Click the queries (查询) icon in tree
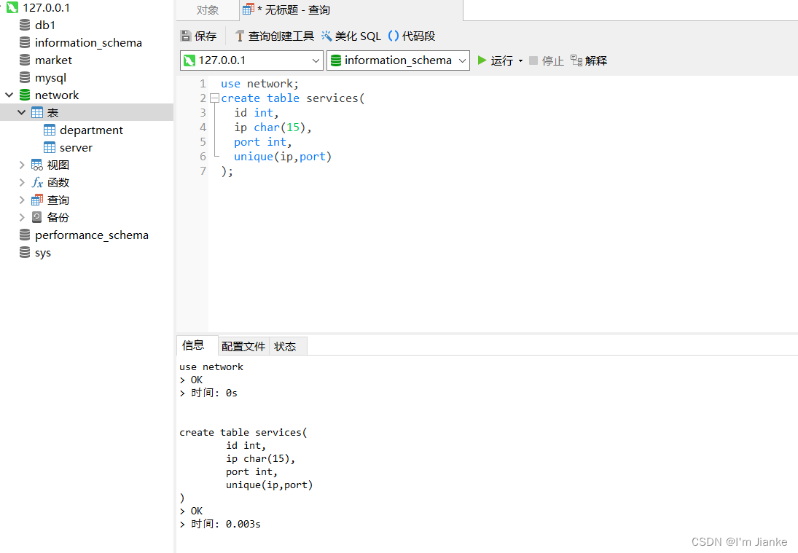798x553 pixels. [x=37, y=200]
